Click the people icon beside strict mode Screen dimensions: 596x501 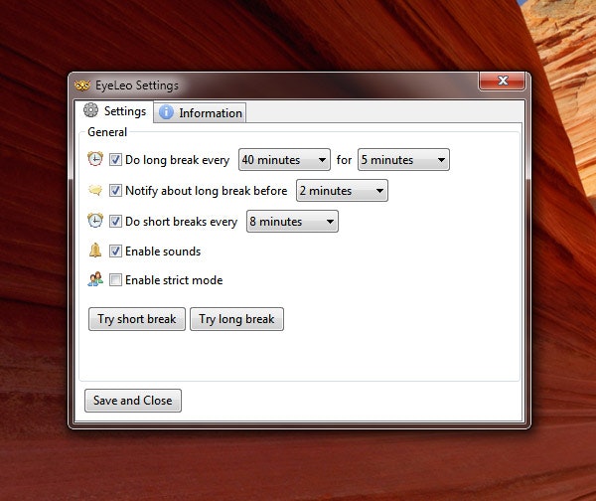point(95,279)
